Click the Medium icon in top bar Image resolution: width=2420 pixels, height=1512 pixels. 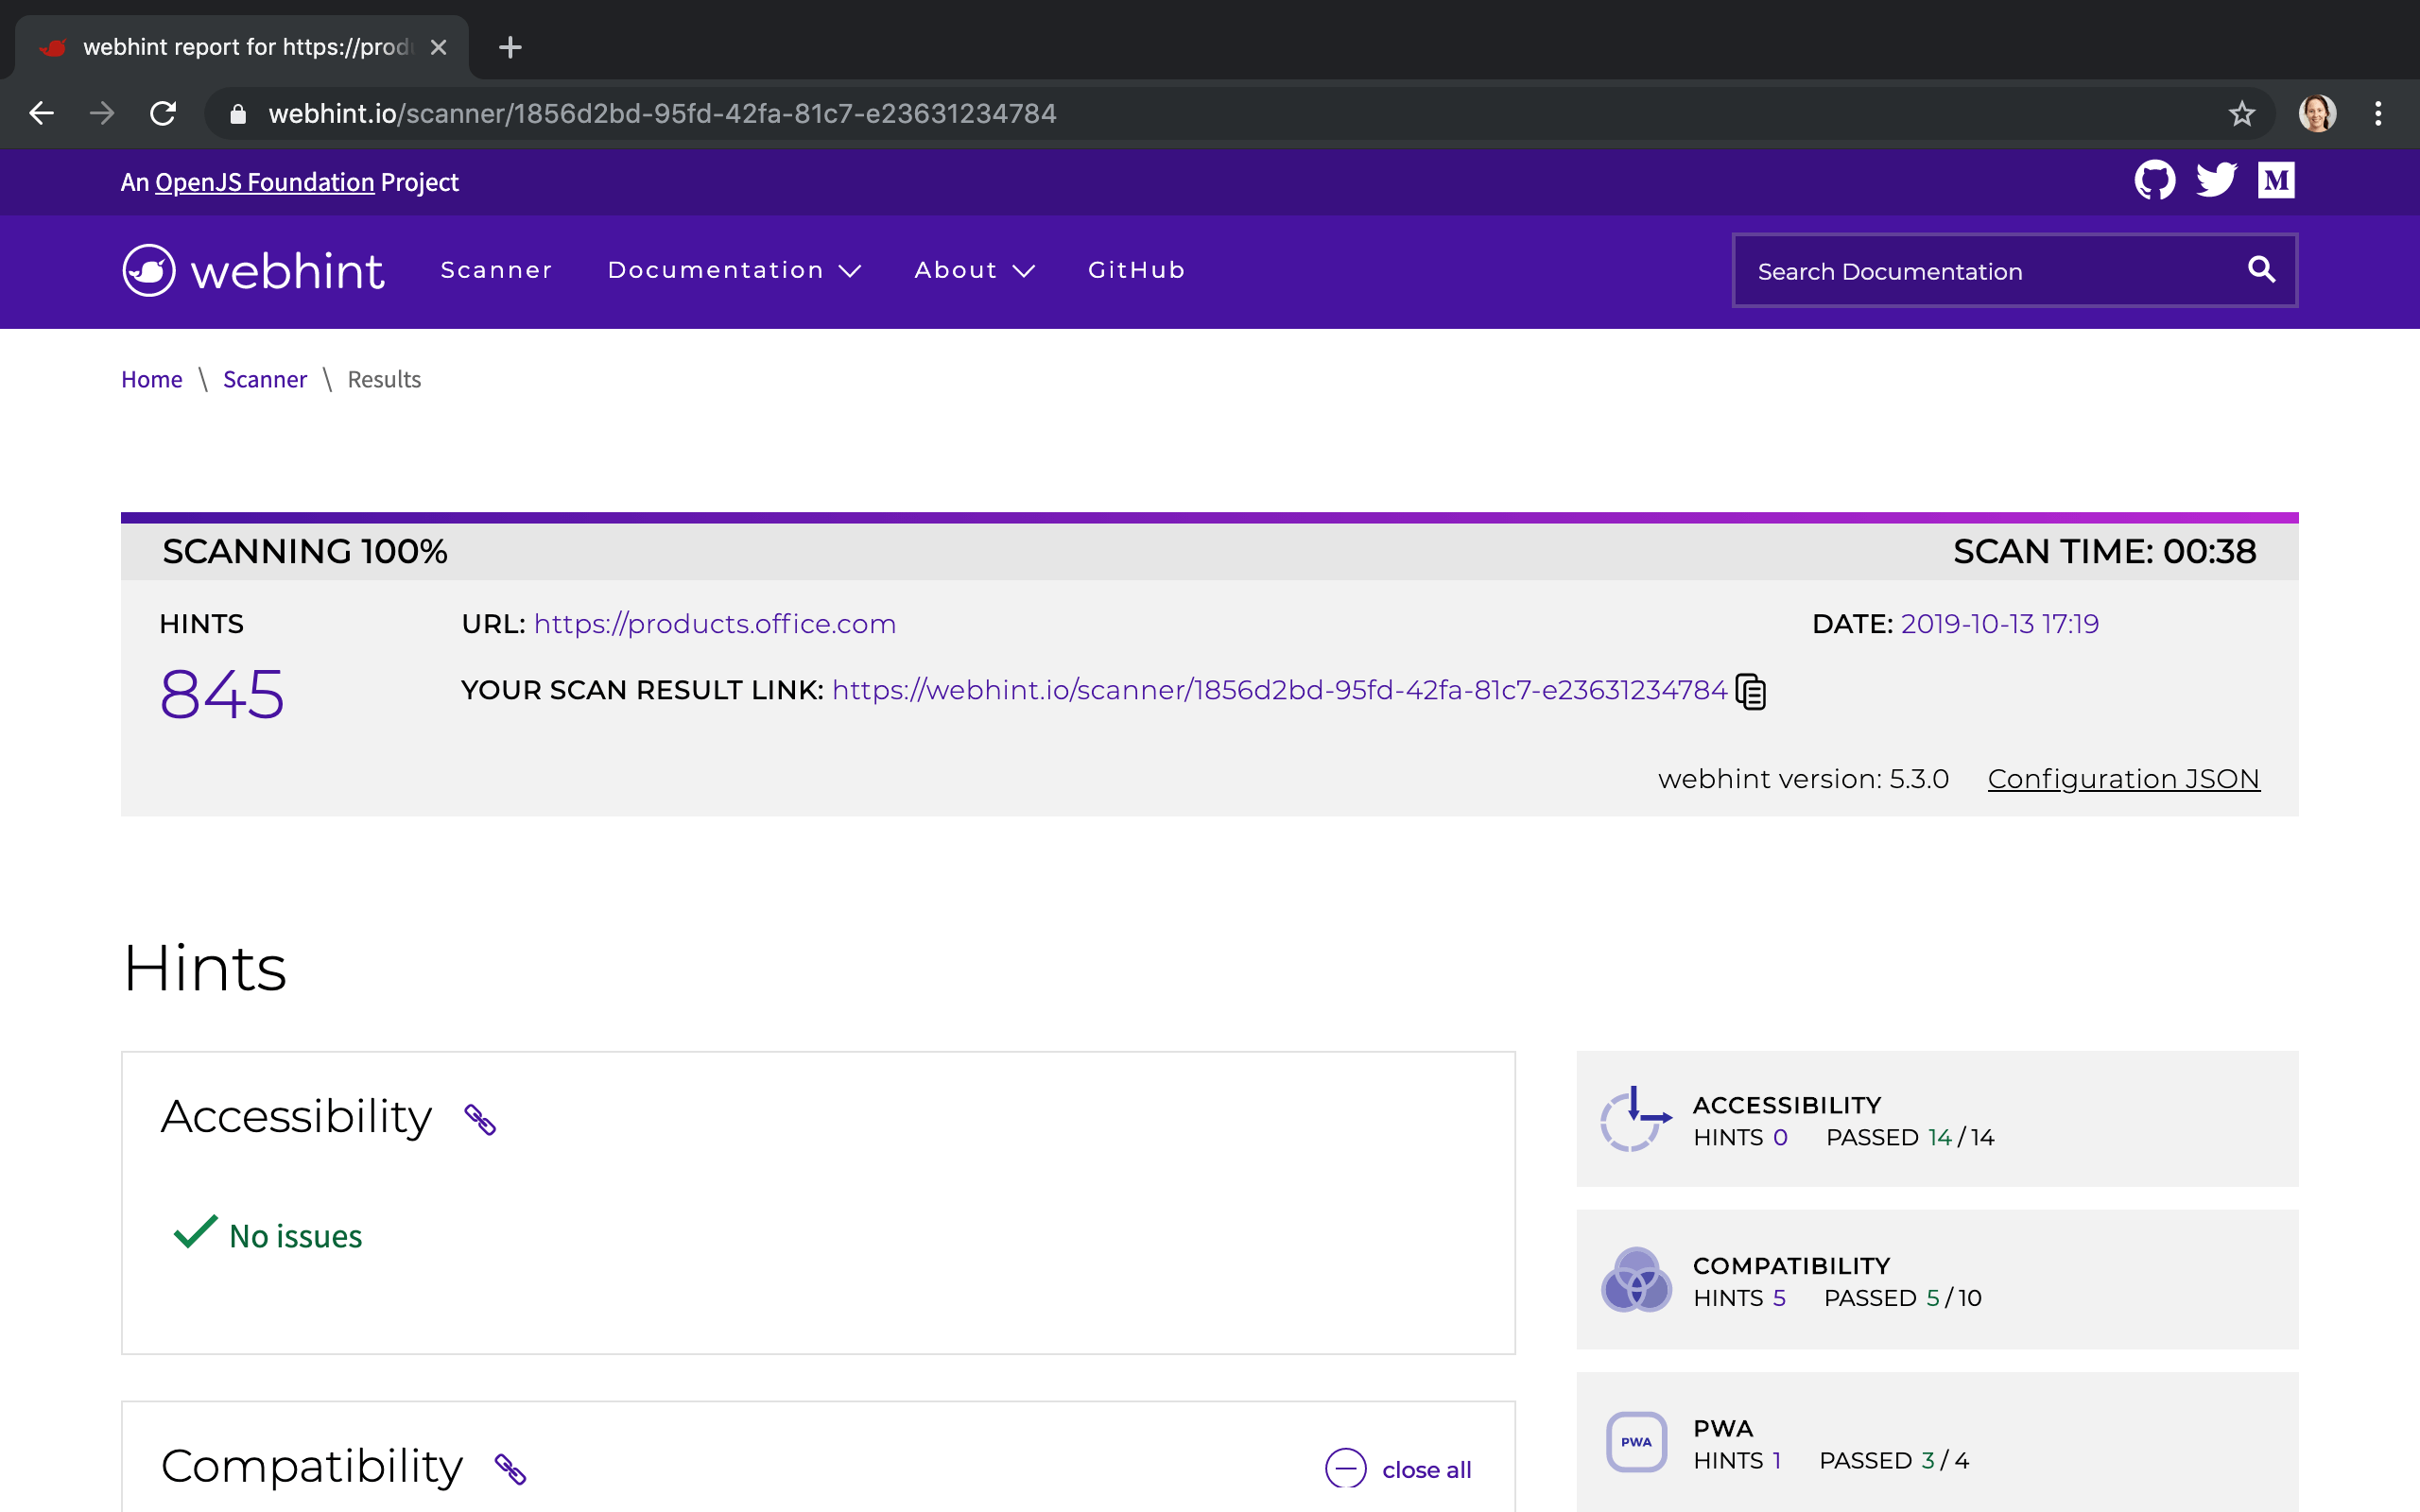coord(2277,180)
